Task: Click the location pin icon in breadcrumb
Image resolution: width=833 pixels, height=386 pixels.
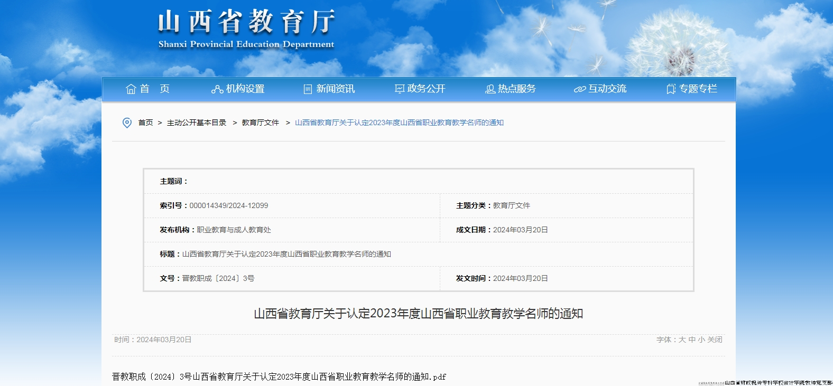Action: (x=127, y=123)
